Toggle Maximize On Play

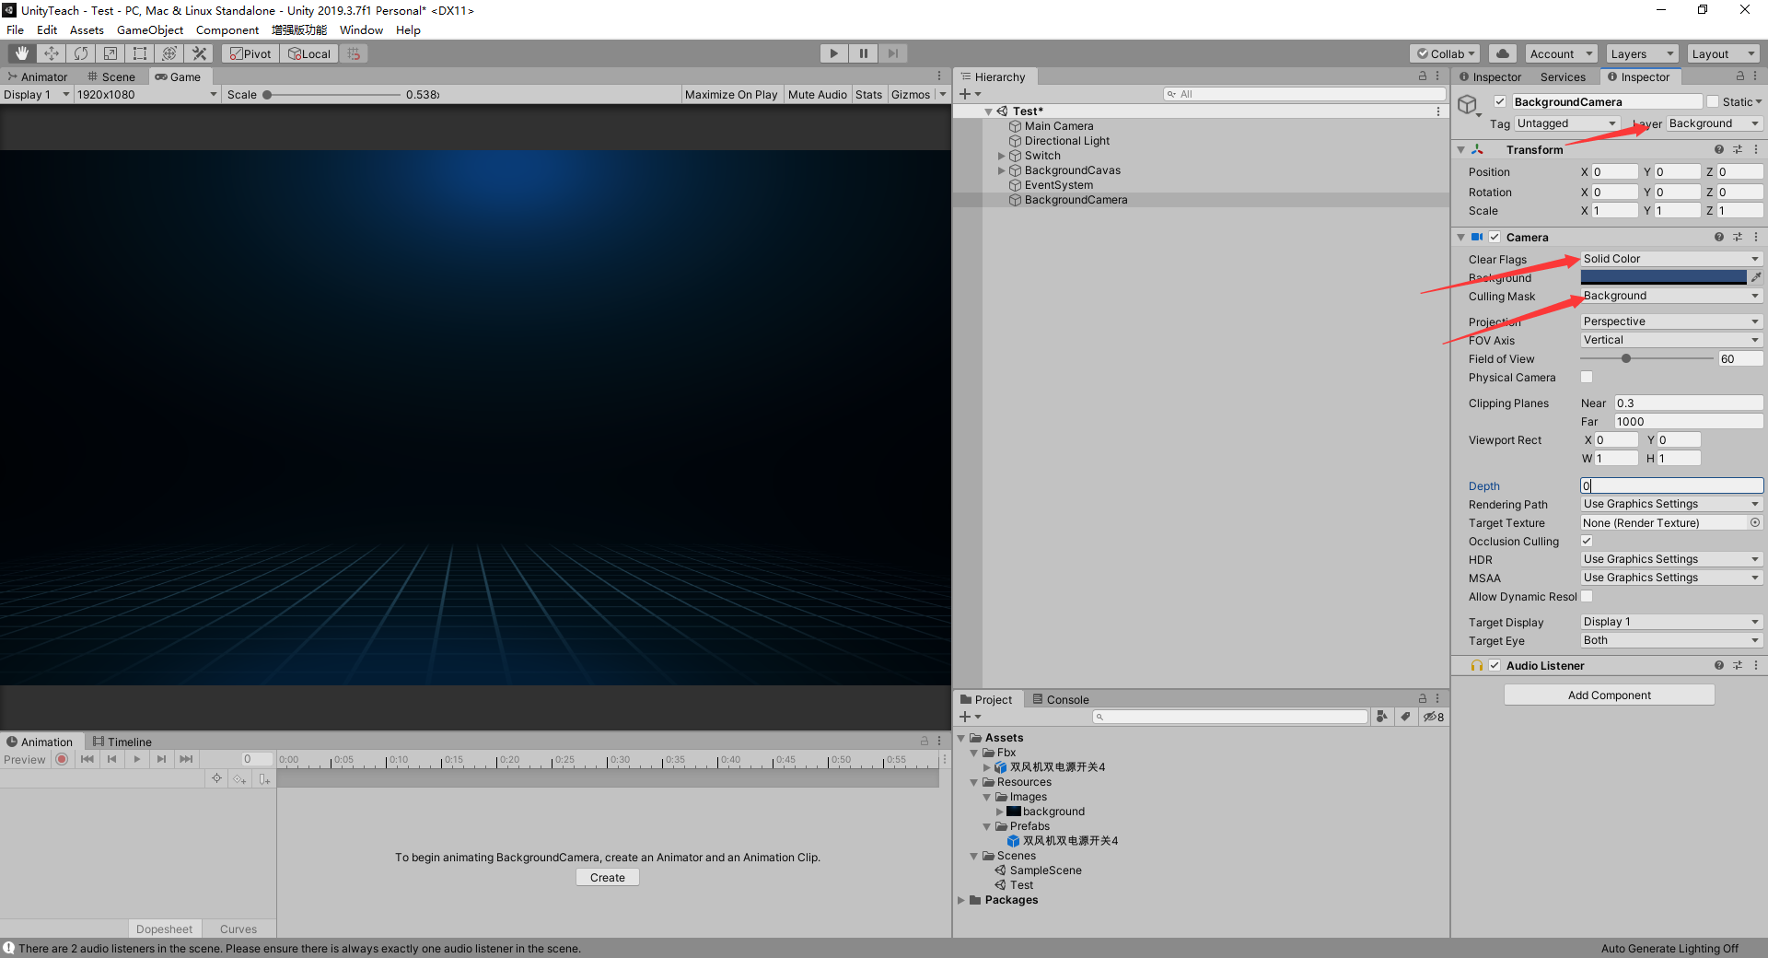(731, 94)
